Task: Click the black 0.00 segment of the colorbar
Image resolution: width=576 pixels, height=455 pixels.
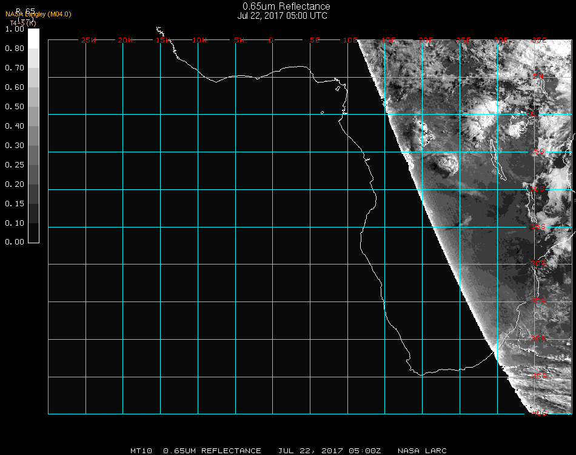Action: [33, 233]
